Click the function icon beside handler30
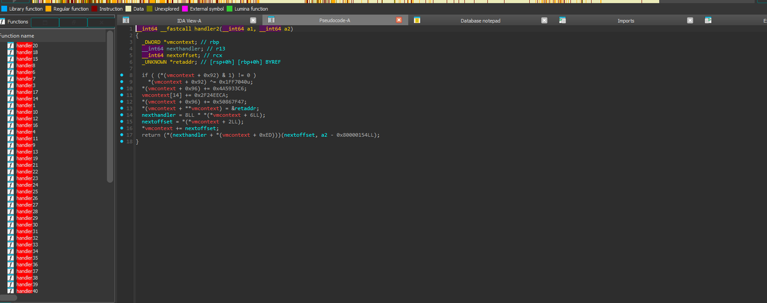 11,225
